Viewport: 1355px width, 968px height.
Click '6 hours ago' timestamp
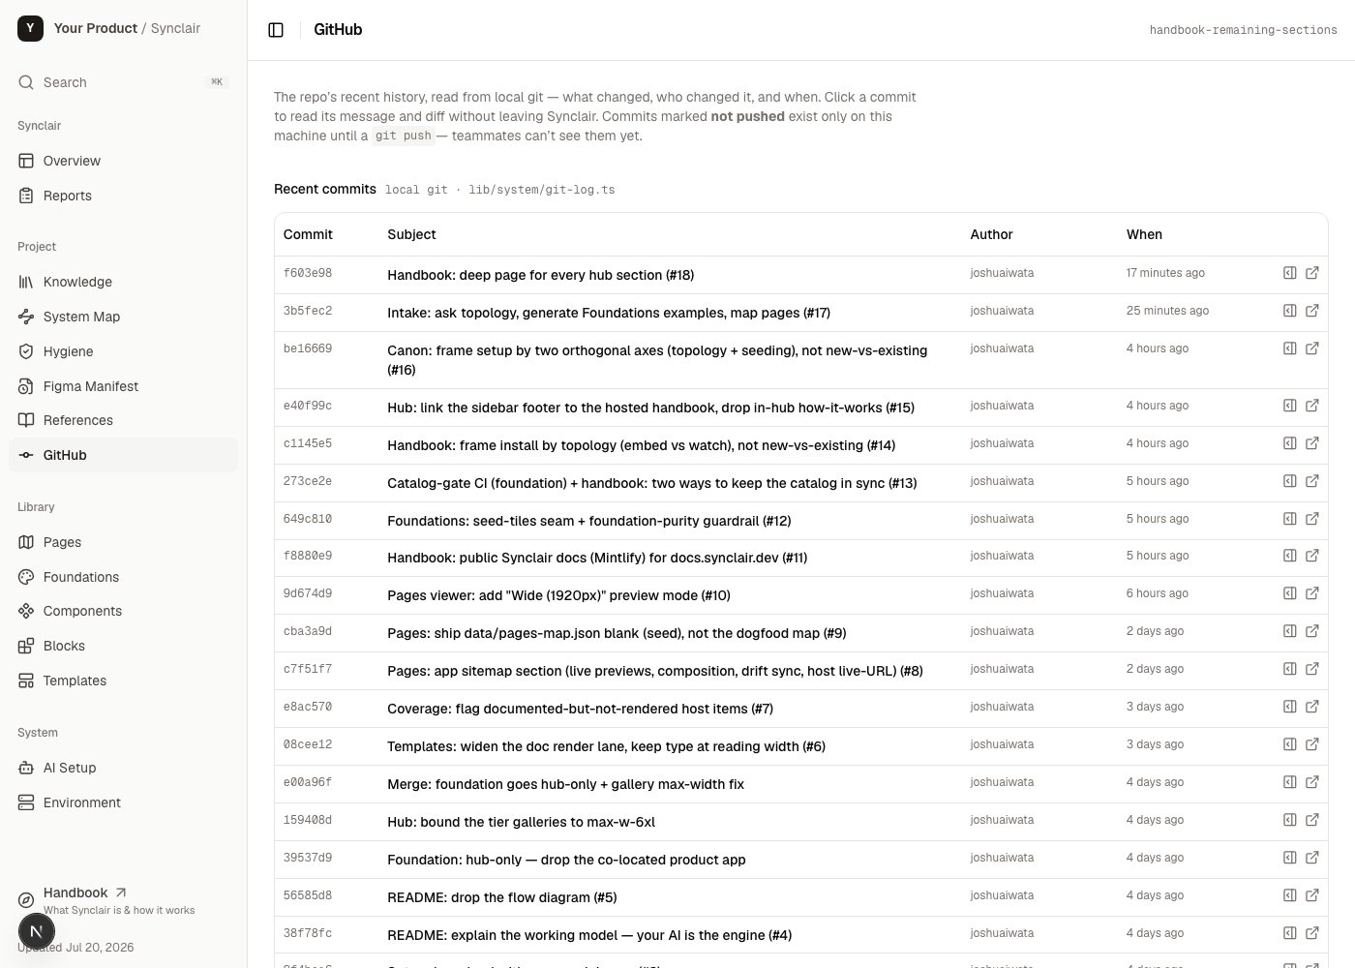pyautogui.click(x=1157, y=593)
